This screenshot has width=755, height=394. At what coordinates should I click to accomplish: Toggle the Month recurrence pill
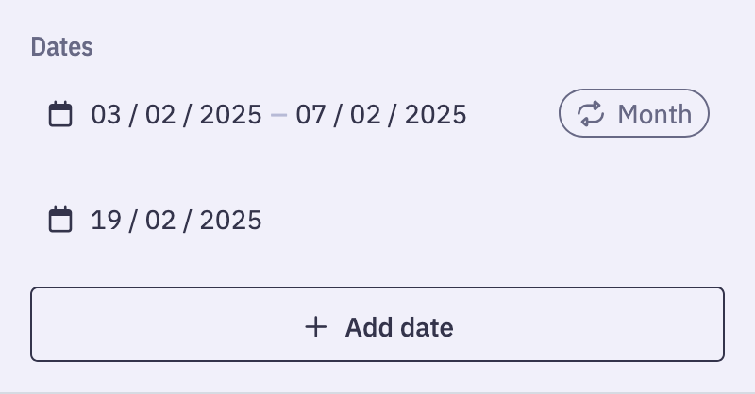tap(633, 113)
